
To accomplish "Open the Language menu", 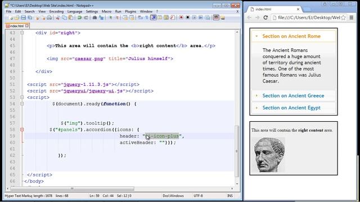I will click(75, 11).
